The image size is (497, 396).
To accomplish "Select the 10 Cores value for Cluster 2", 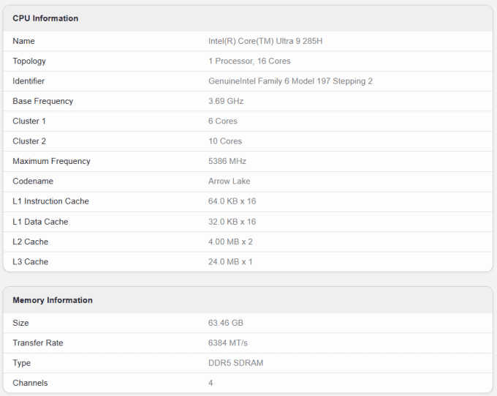I will point(225,141).
